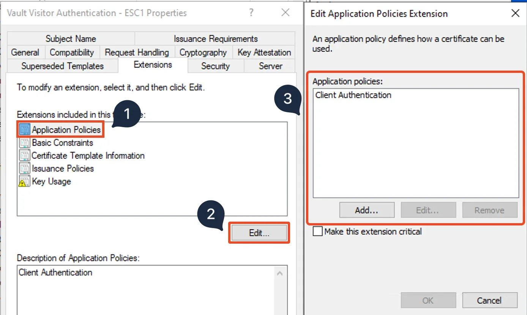
Task: Click the Key Usage warning icon
Action: coord(25,181)
